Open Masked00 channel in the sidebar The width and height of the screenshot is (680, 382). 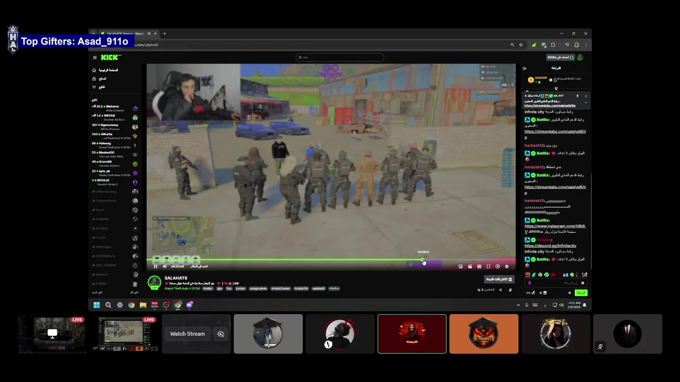click(x=115, y=154)
